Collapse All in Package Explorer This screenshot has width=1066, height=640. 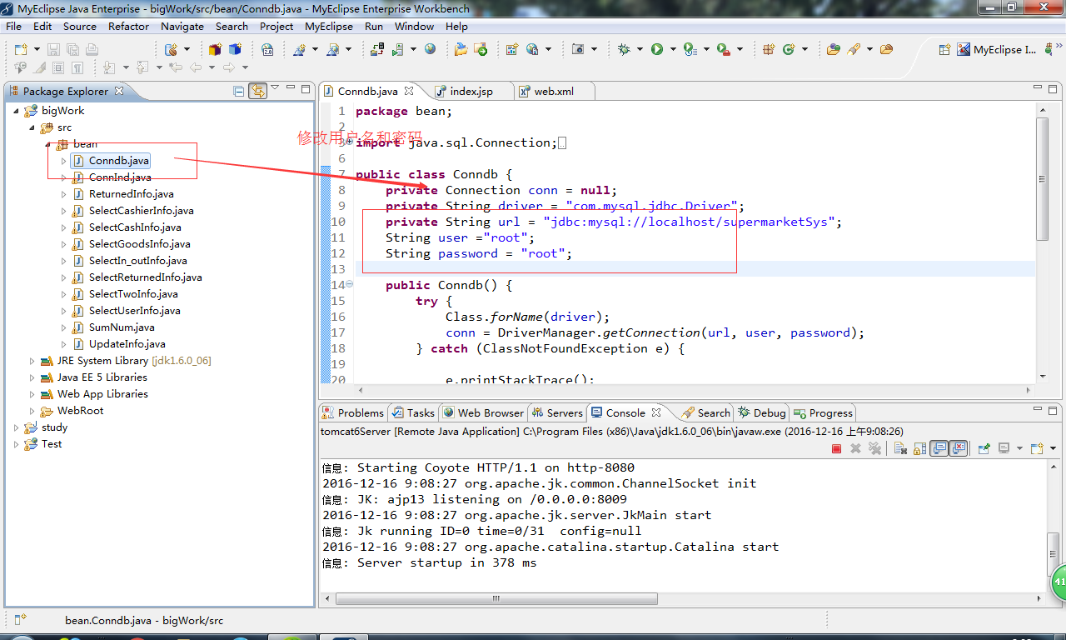(239, 91)
